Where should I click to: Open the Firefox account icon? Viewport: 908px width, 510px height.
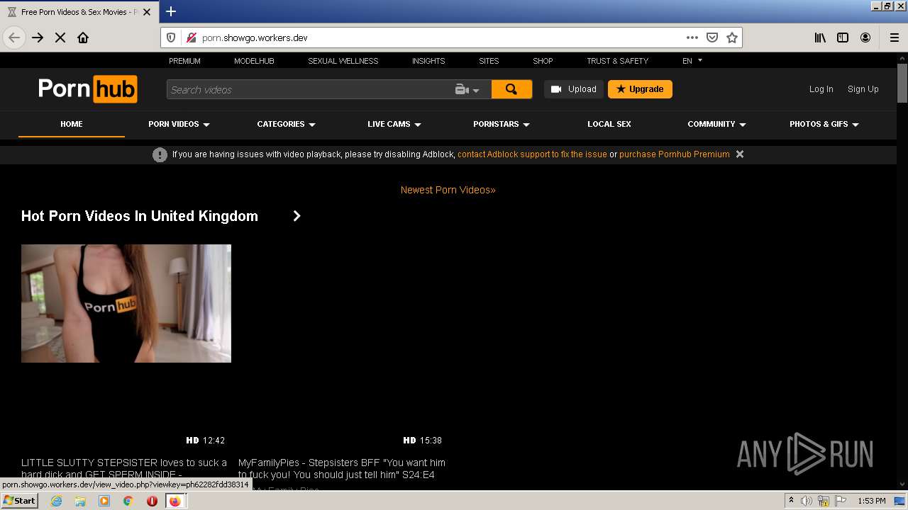pyautogui.click(x=865, y=38)
